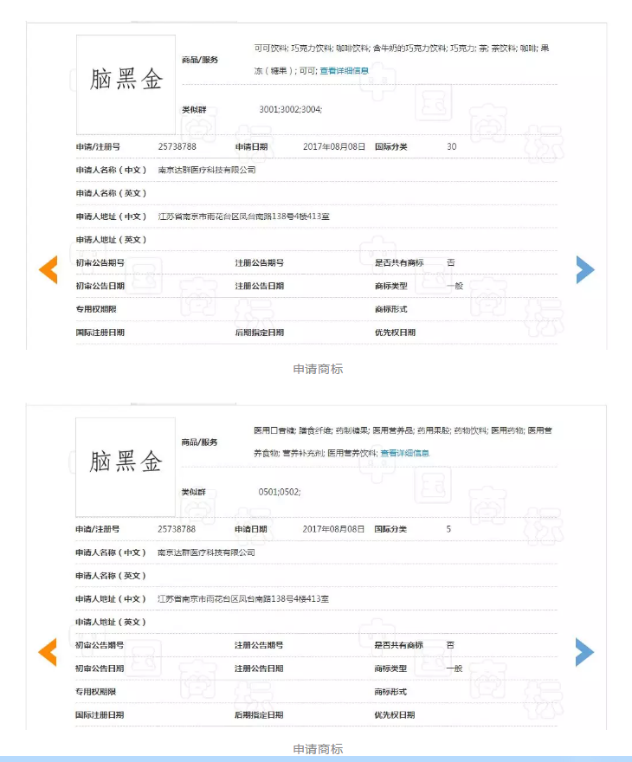The width and height of the screenshot is (632, 762).
Task: Select international class value 30
Action: [451, 146]
